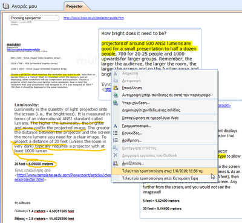Click Τελευταία τροποποίηση στις: 1/6/2010 entry
The image size is (242, 223).
click(164, 171)
